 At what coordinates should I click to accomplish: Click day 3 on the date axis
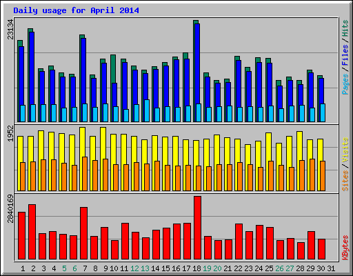point(43,268)
